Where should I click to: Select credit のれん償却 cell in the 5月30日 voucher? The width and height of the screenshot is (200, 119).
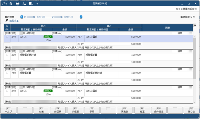coord(102,93)
